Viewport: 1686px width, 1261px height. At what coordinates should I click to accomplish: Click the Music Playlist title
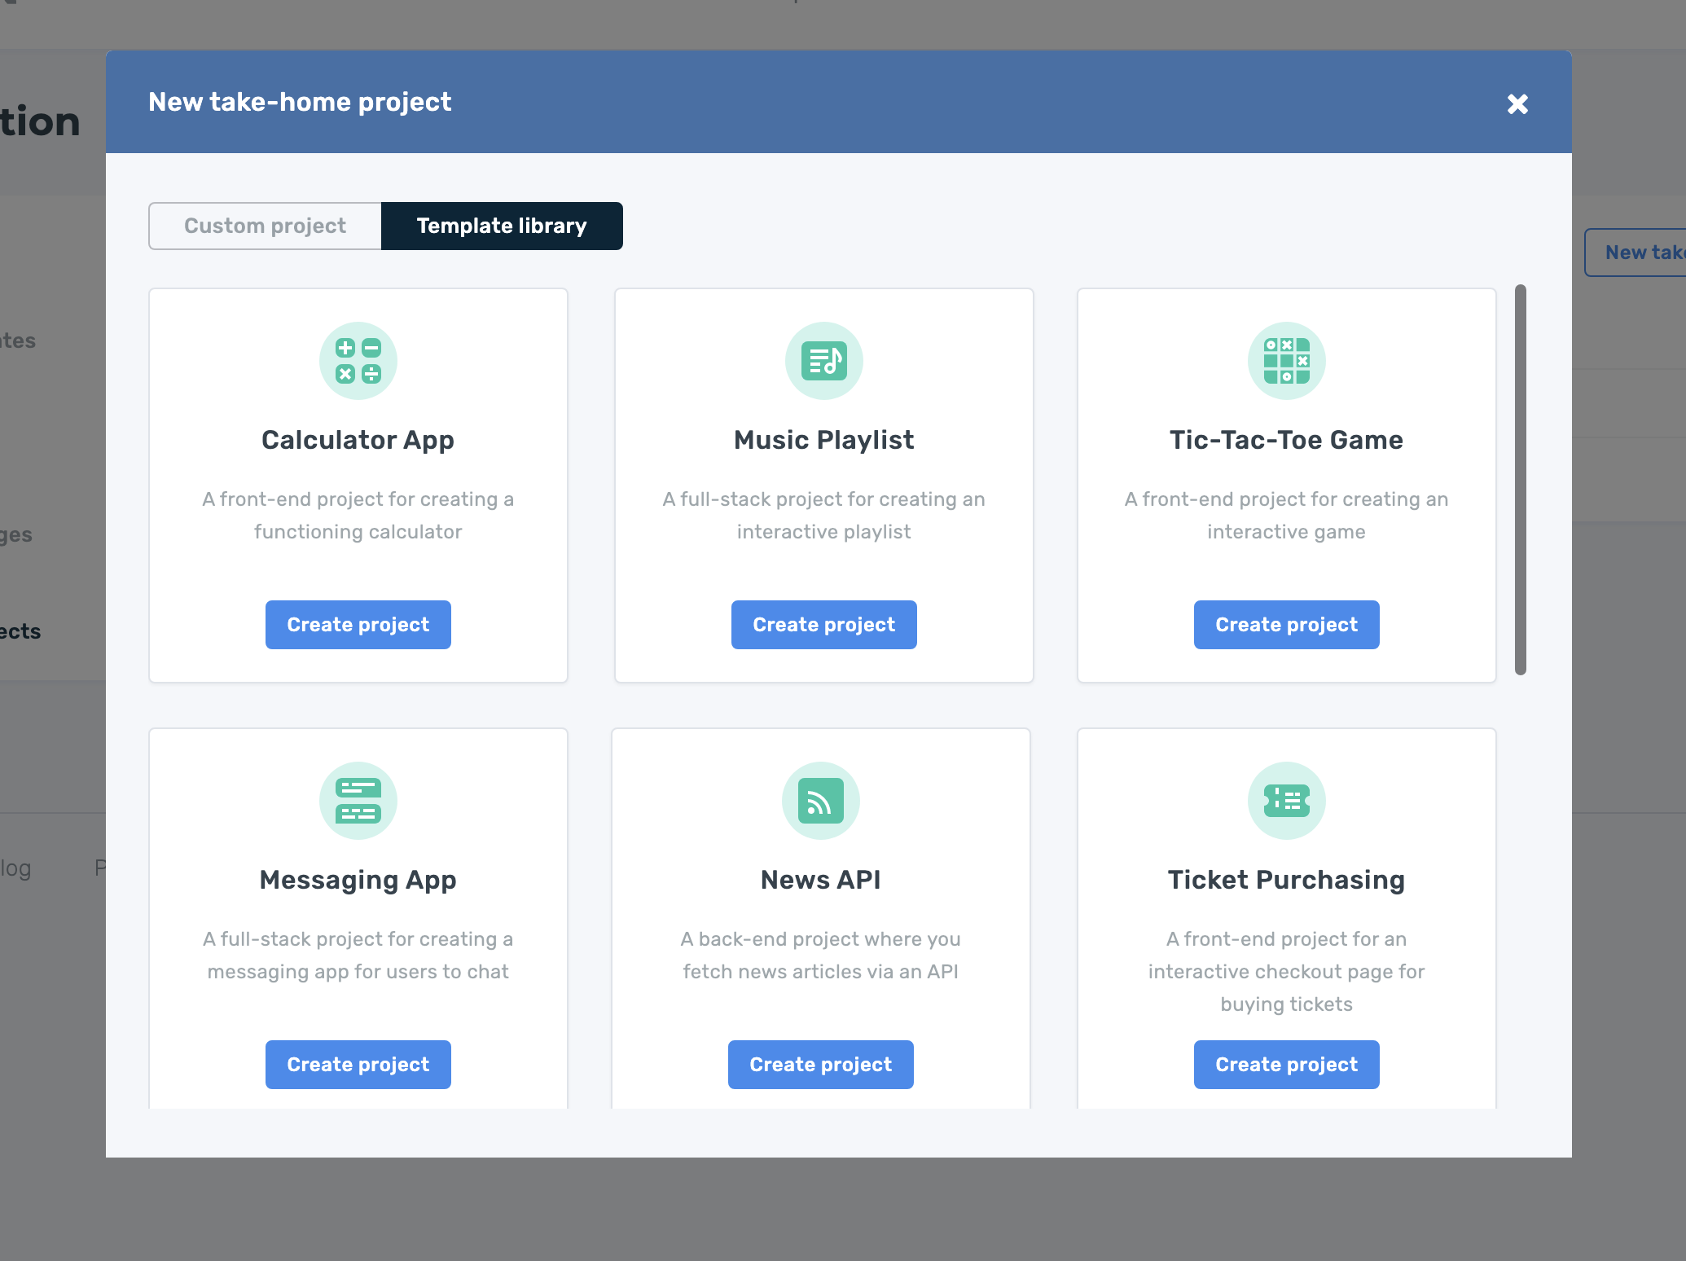(824, 440)
